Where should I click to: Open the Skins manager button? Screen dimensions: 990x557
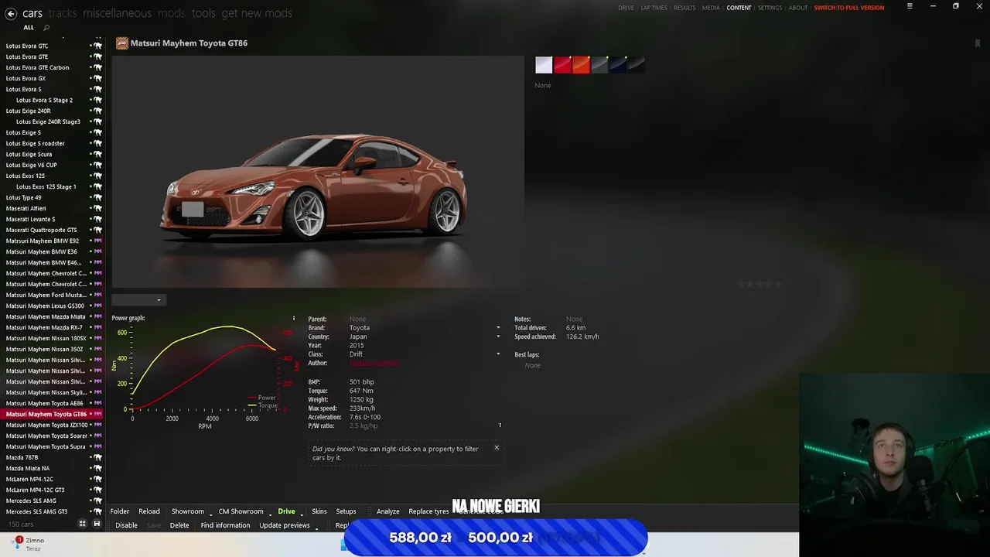(x=319, y=511)
